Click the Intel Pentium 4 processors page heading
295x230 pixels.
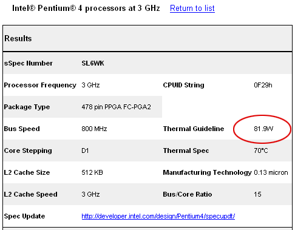click(86, 8)
